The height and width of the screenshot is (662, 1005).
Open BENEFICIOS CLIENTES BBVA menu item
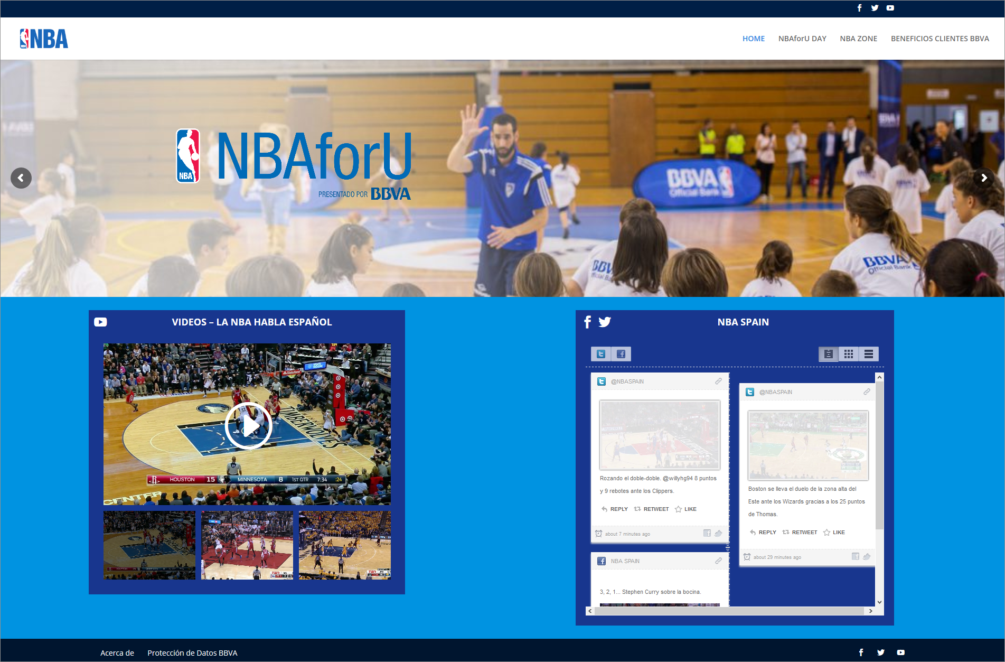tap(940, 39)
